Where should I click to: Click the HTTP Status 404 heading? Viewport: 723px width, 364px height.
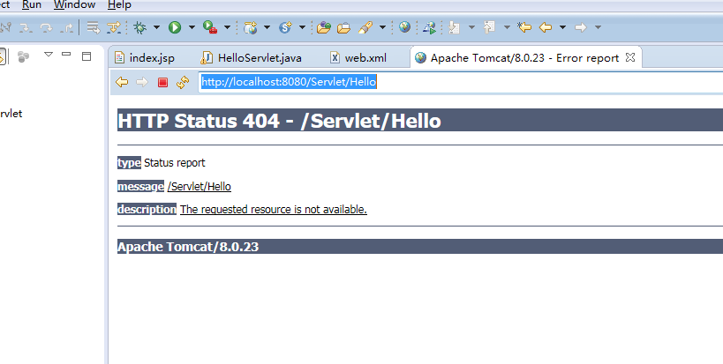pos(279,121)
